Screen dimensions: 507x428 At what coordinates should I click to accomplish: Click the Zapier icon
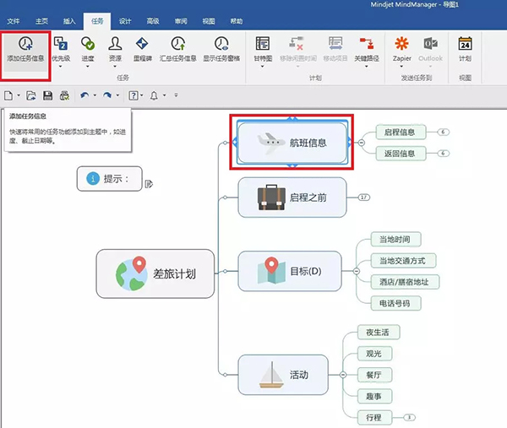coord(402,43)
